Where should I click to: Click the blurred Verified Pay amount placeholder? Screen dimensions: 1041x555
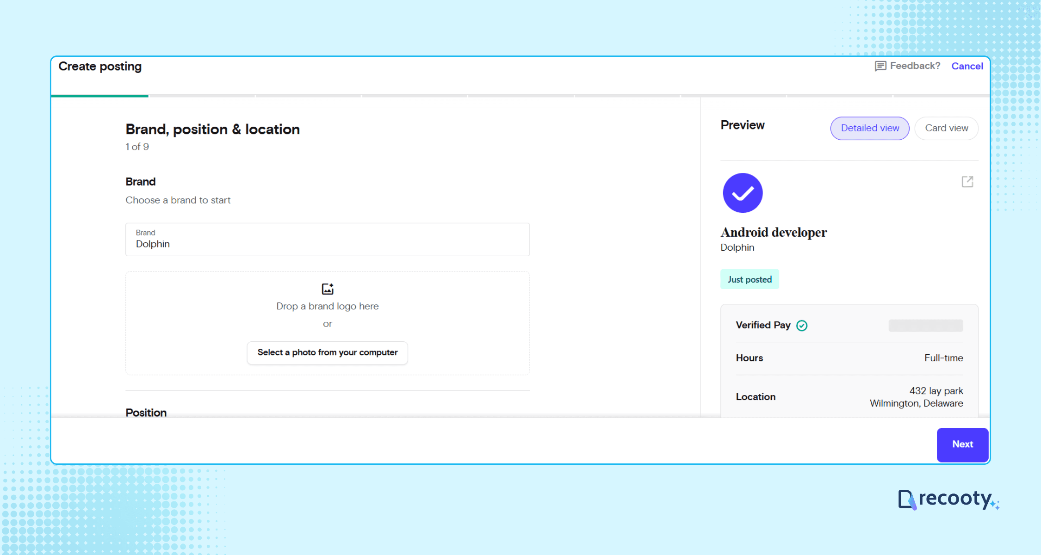tap(925, 326)
